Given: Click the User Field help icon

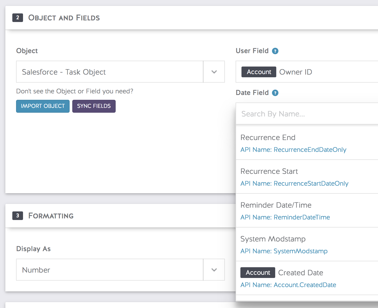Looking at the screenshot, I should [275, 51].
